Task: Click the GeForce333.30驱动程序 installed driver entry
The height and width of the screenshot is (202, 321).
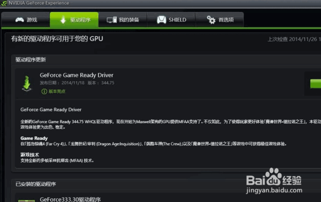Action: coord(70,199)
